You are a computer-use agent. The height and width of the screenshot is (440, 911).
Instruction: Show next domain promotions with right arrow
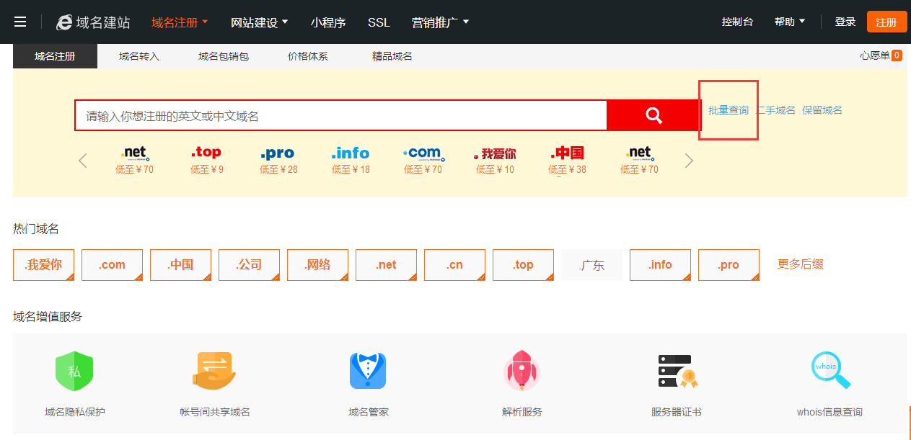[x=689, y=161]
